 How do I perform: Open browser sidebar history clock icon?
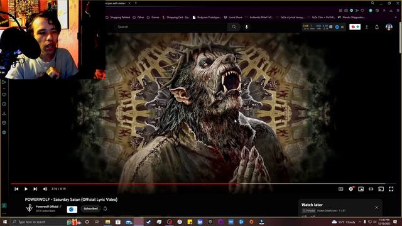[4, 104]
